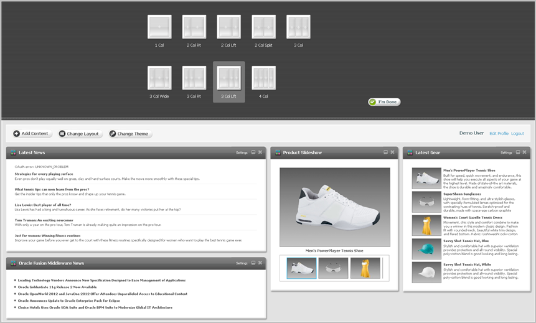Open the 'Oracle OpenWorld 2012 and JavaOne 2012' item
The image size is (536, 323).
coord(103,294)
